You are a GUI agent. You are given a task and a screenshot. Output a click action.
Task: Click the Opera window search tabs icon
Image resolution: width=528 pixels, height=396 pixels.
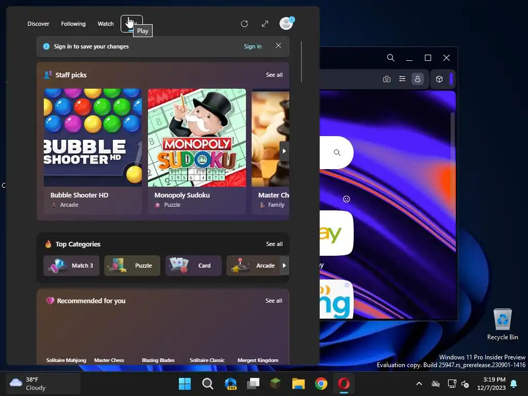[x=391, y=58]
